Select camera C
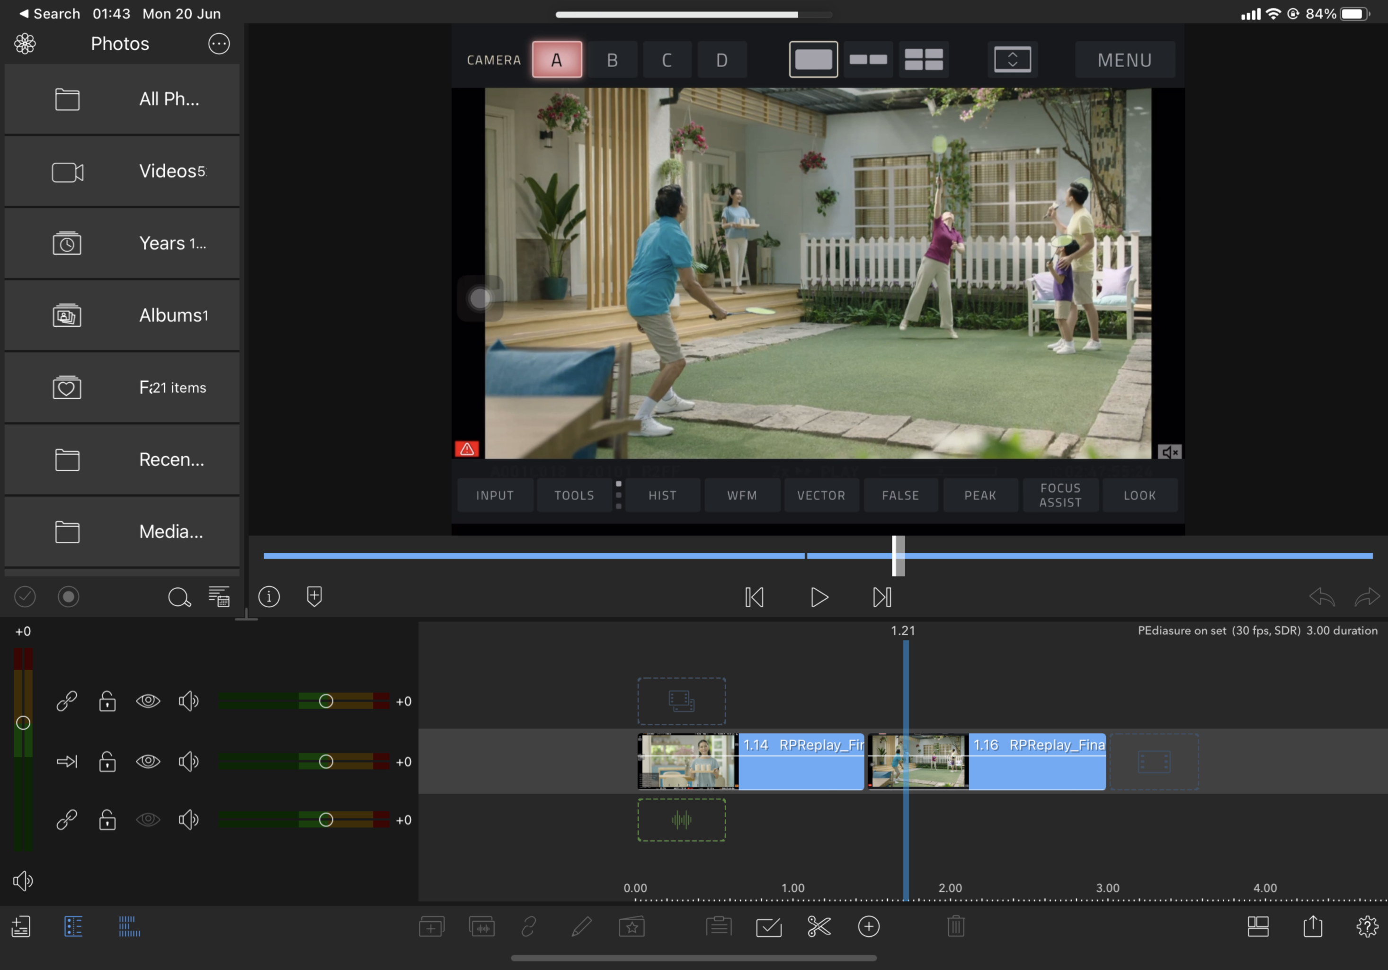This screenshot has height=970, width=1388. 667,60
